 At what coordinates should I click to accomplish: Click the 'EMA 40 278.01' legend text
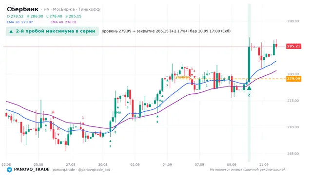pyautogui.click(x=63, y=22)
